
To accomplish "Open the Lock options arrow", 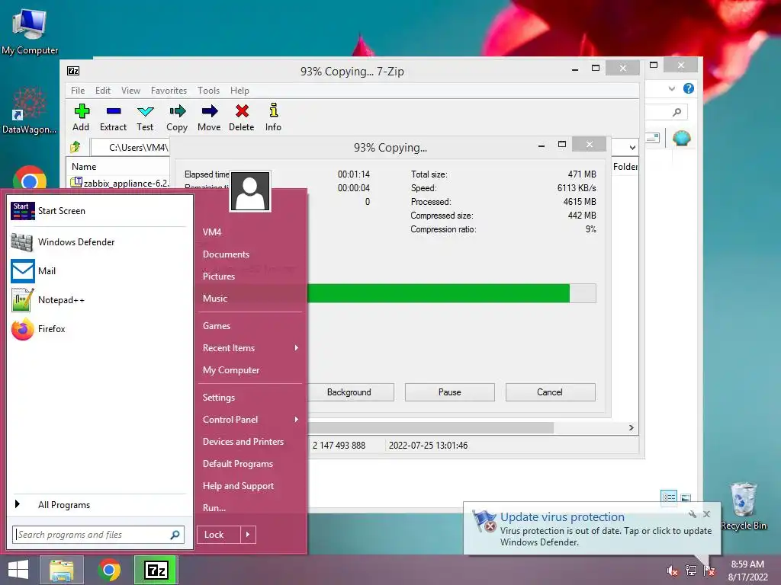I will [248, 535].
